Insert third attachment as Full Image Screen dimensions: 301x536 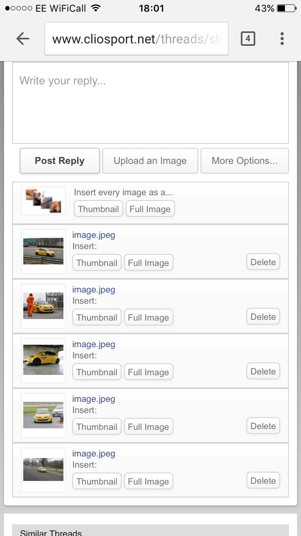click(x=148, y=372)
